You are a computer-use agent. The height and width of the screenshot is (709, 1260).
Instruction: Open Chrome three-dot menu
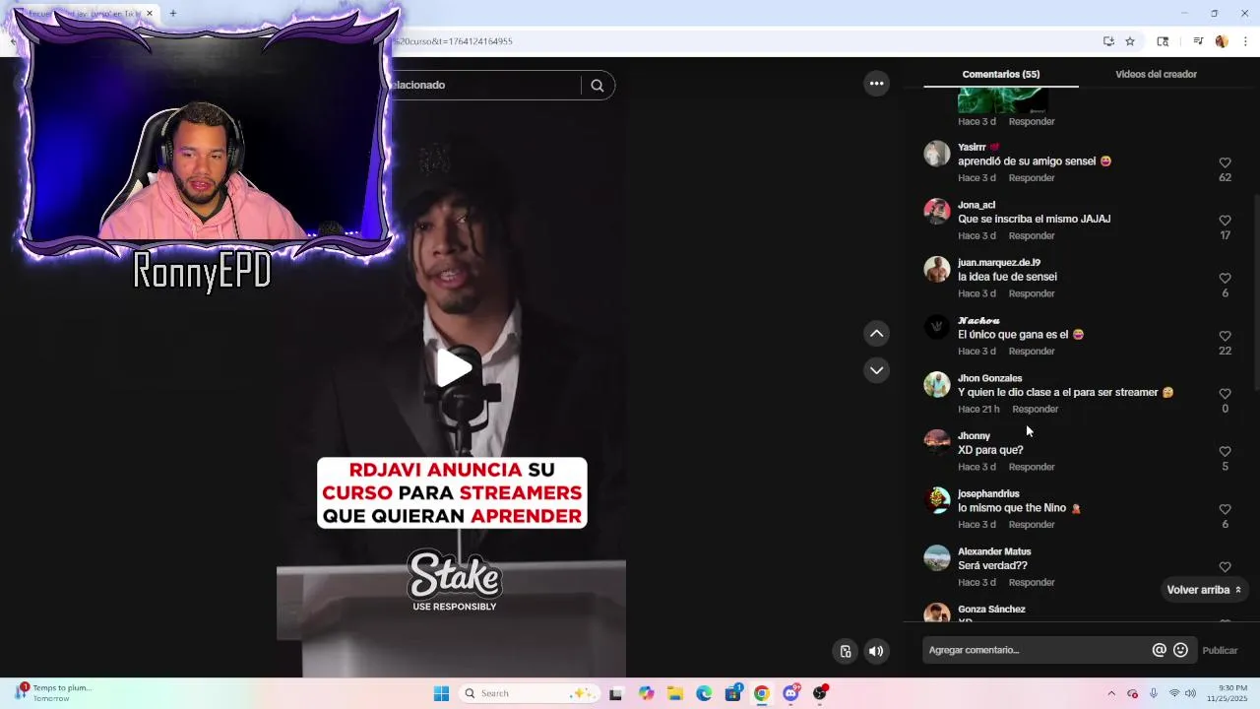[x=1245, y=41]
